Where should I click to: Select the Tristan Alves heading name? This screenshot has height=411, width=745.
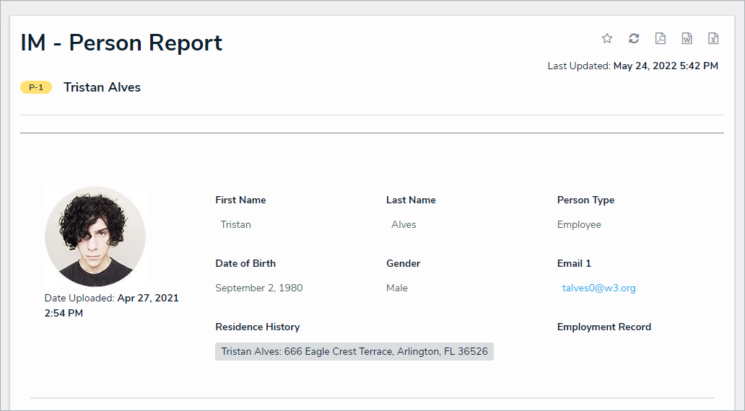(x=102, y=87)
